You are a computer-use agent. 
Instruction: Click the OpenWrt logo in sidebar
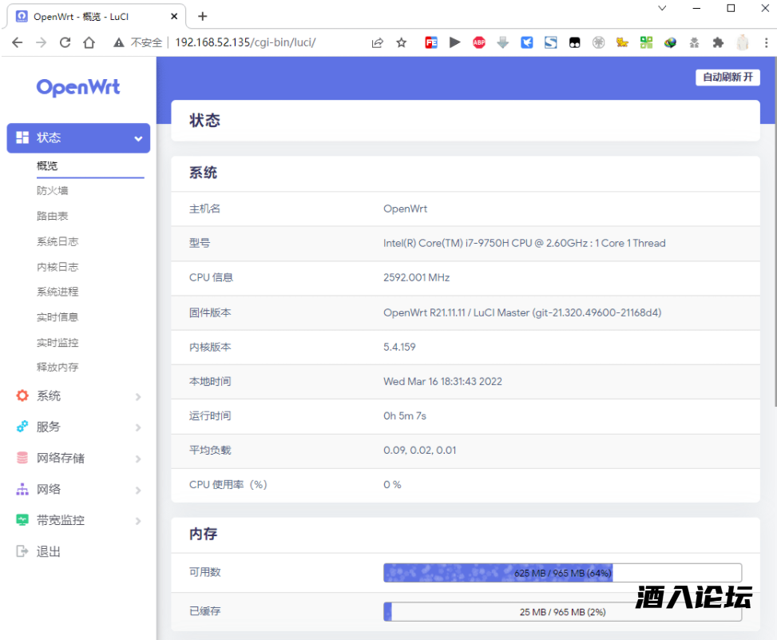click(x=78, y=87)
